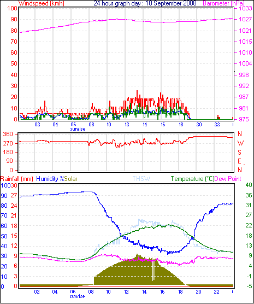
Task: Select the -5 temperature axis value
Action: coord(249,286)
